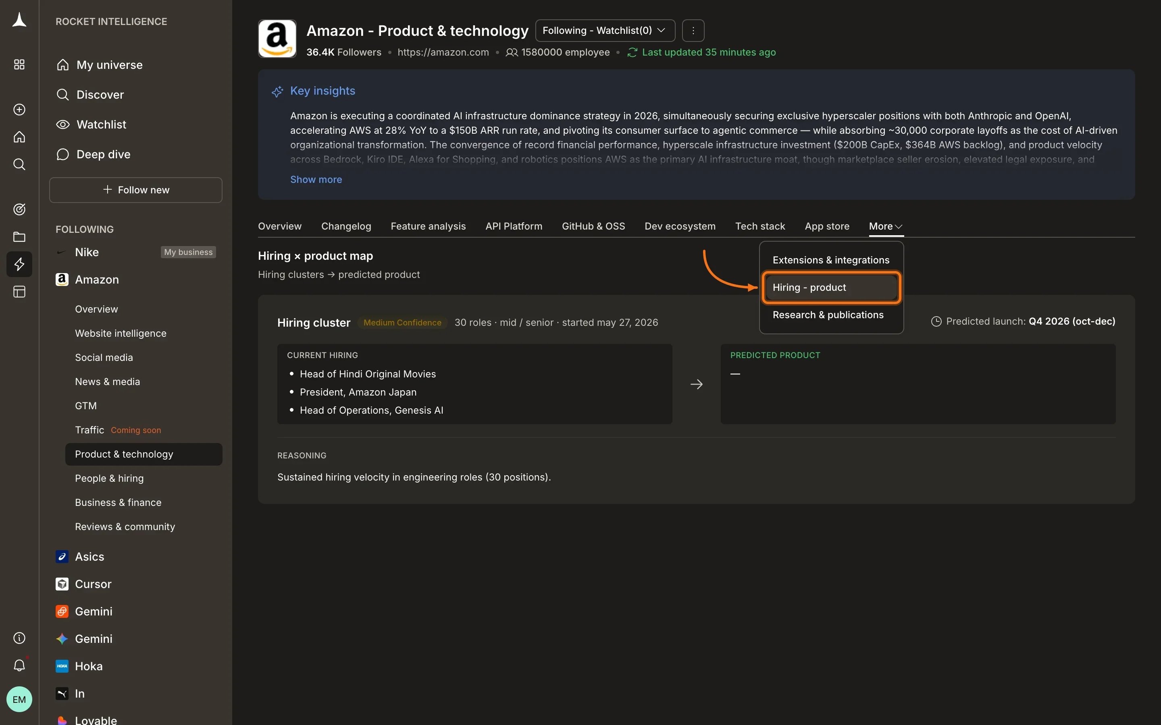Select Research & publications from More menu
This screenshot has width=1161, height=725.
tap(831, 315)
